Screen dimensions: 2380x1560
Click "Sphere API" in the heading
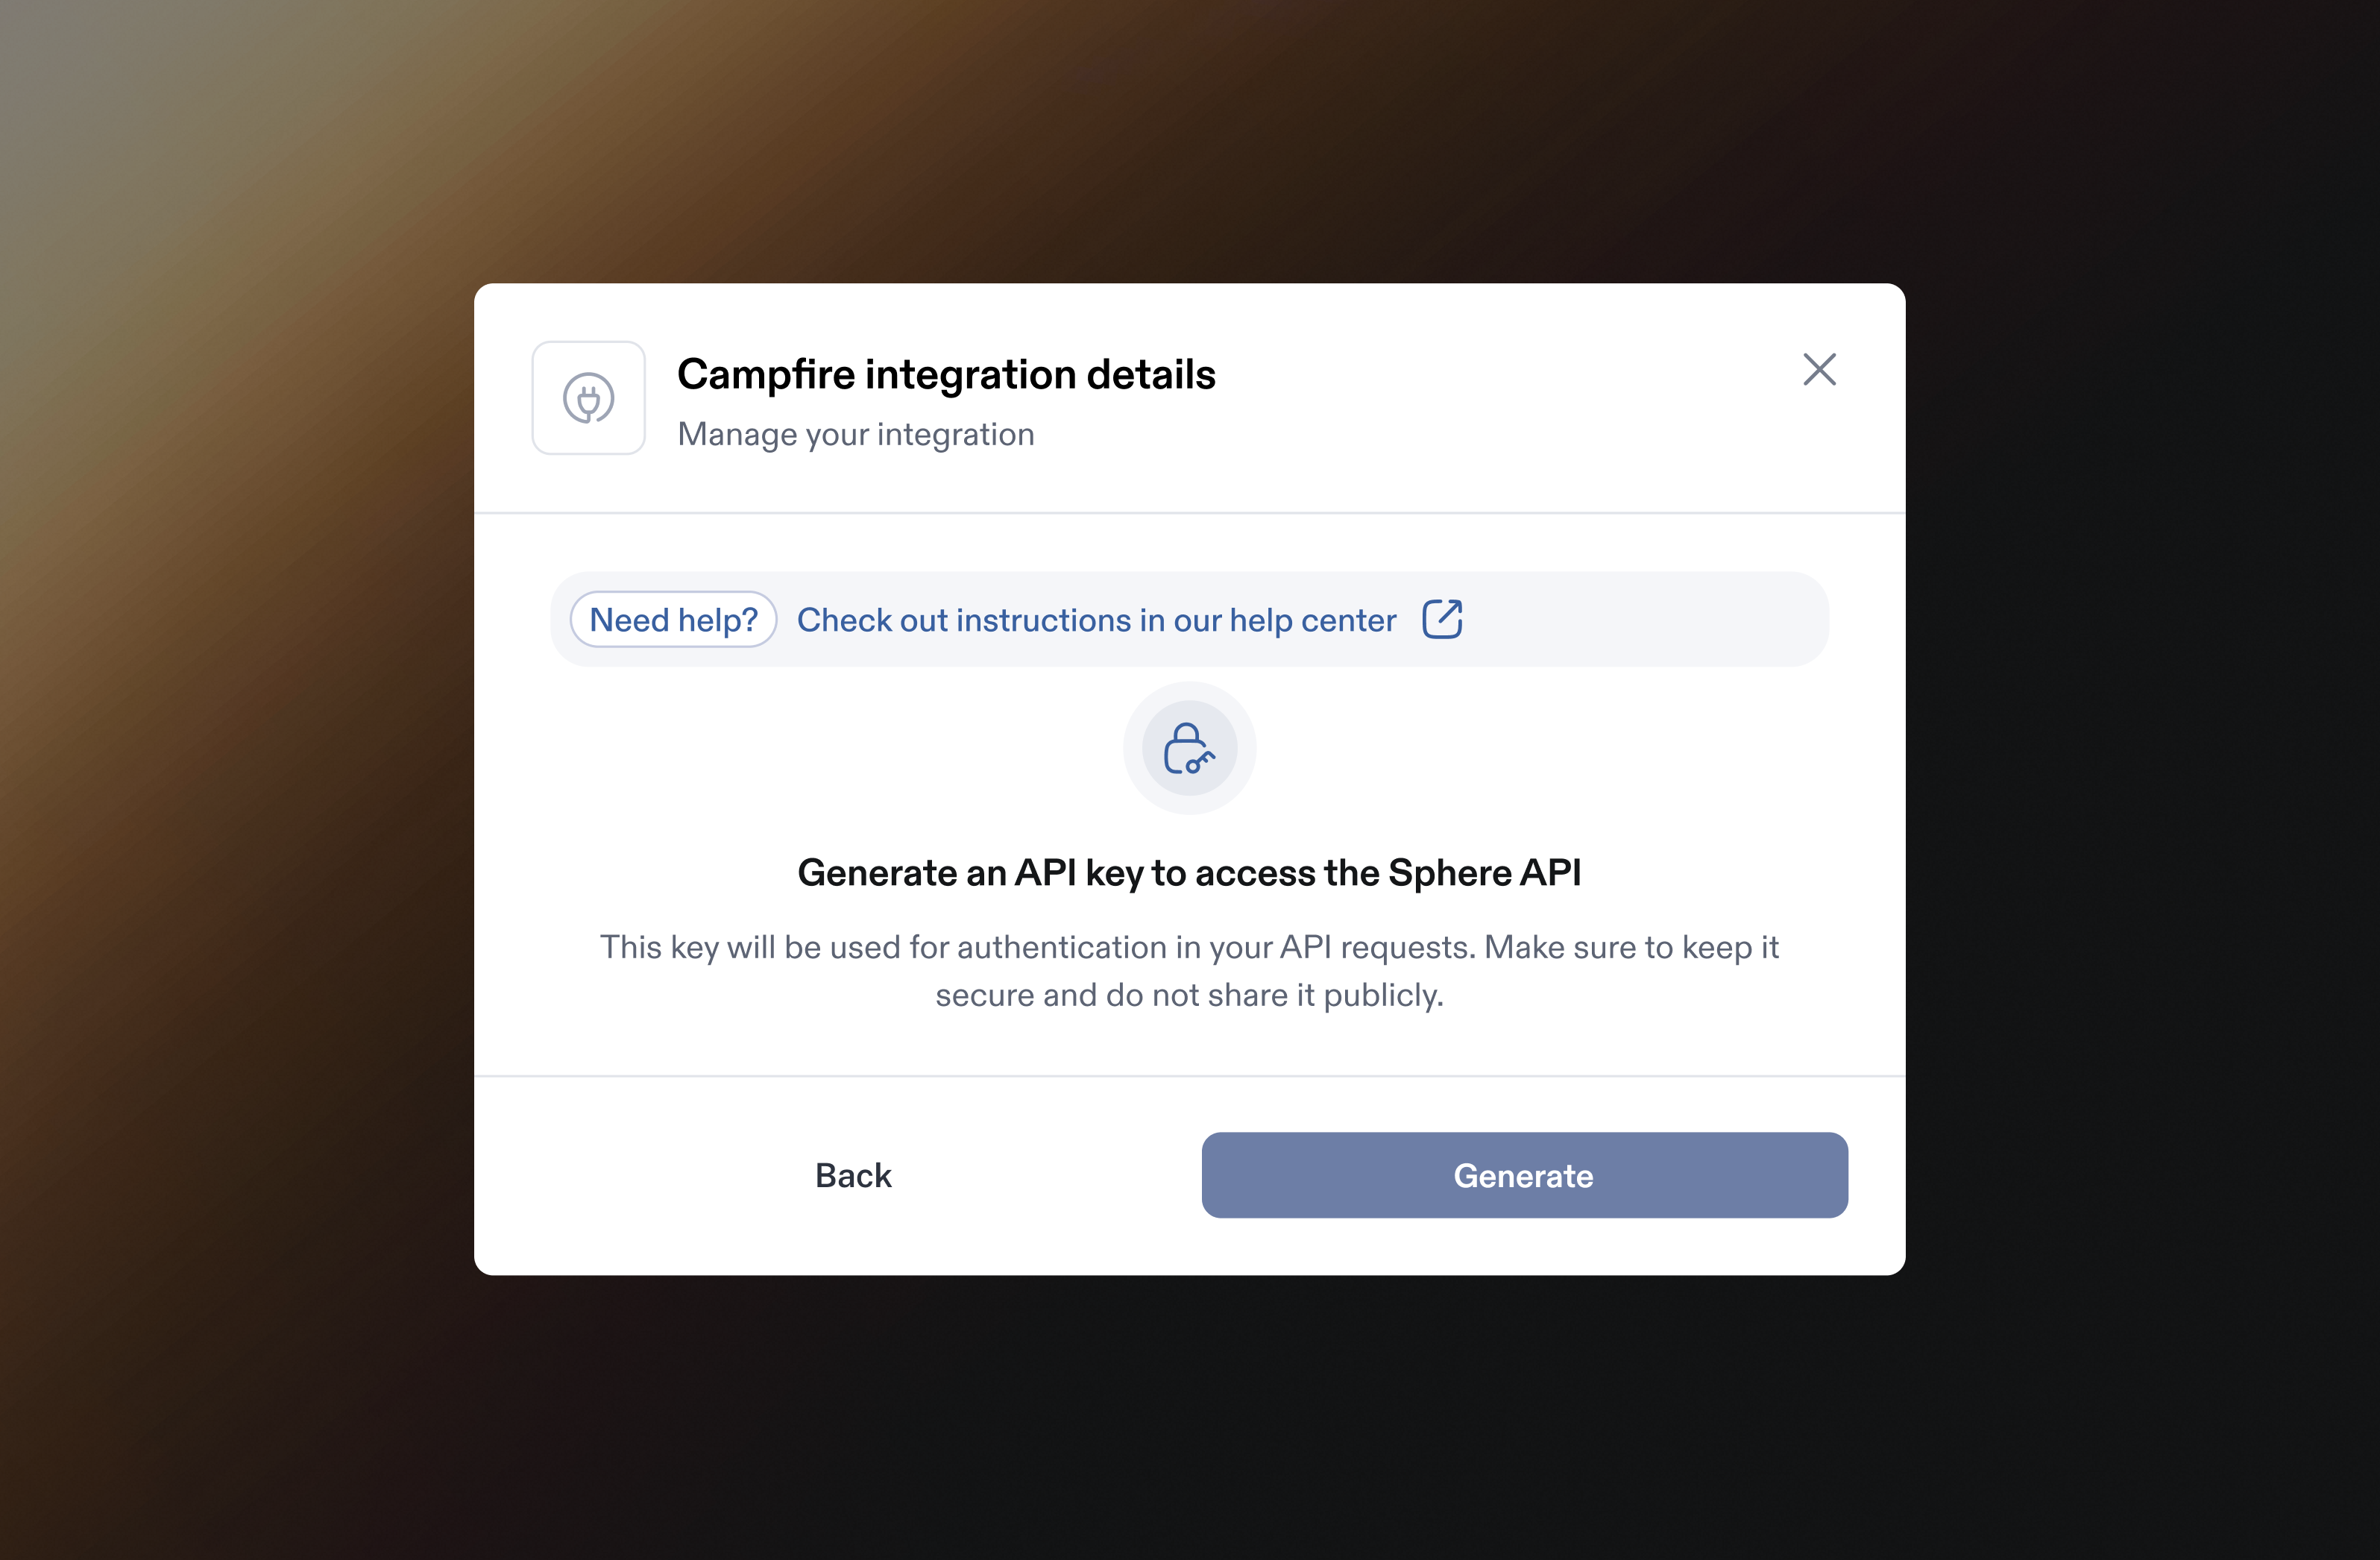(1484, 873)
